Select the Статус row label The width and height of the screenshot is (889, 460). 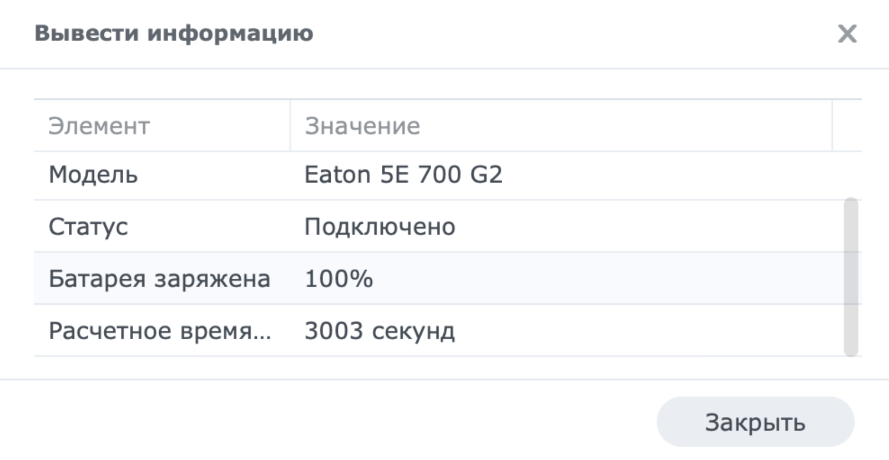[x=88, y=227]
